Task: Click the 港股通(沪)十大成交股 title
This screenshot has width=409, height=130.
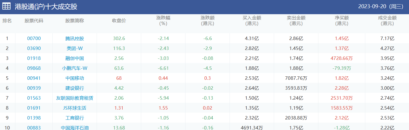Action: point(46,7)
